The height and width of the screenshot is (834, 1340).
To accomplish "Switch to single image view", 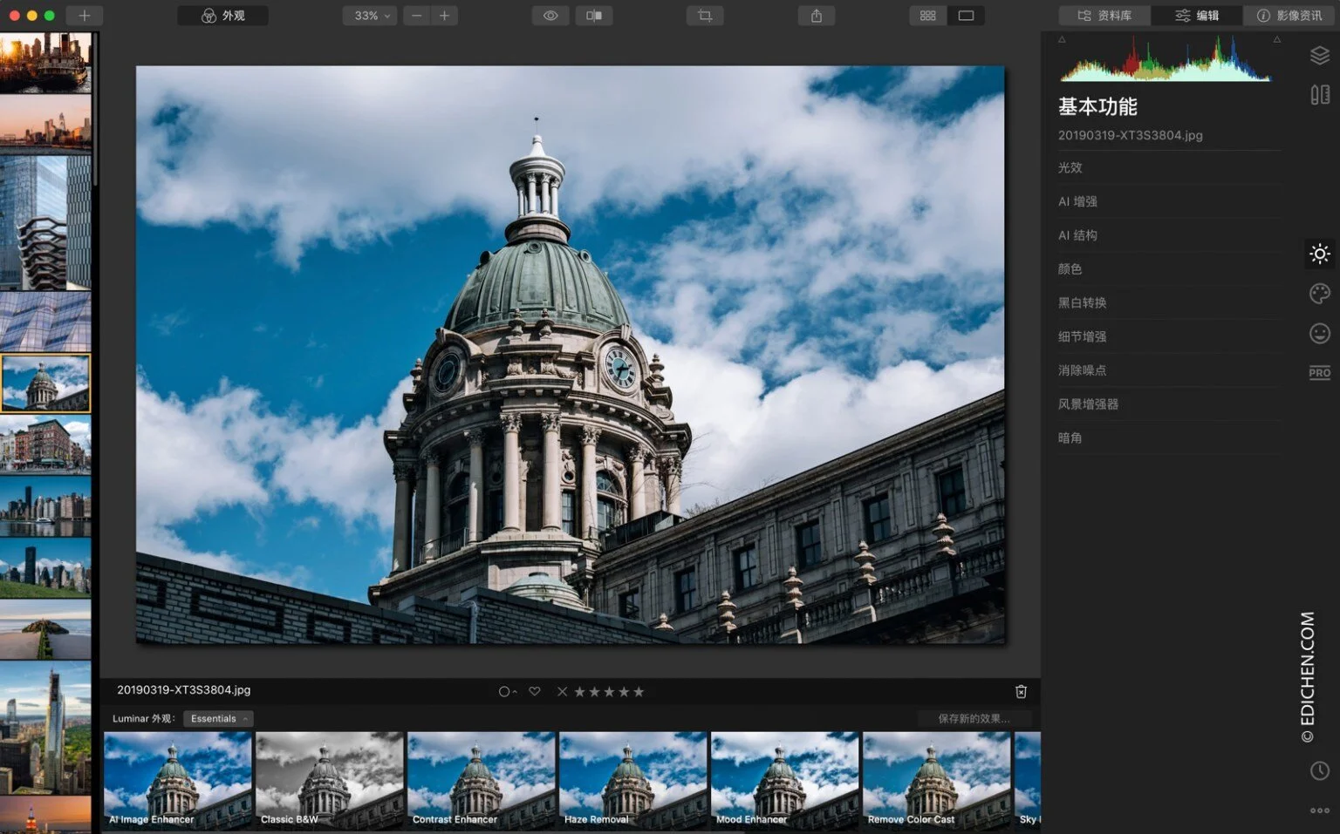I will click(x=966, y=16).
